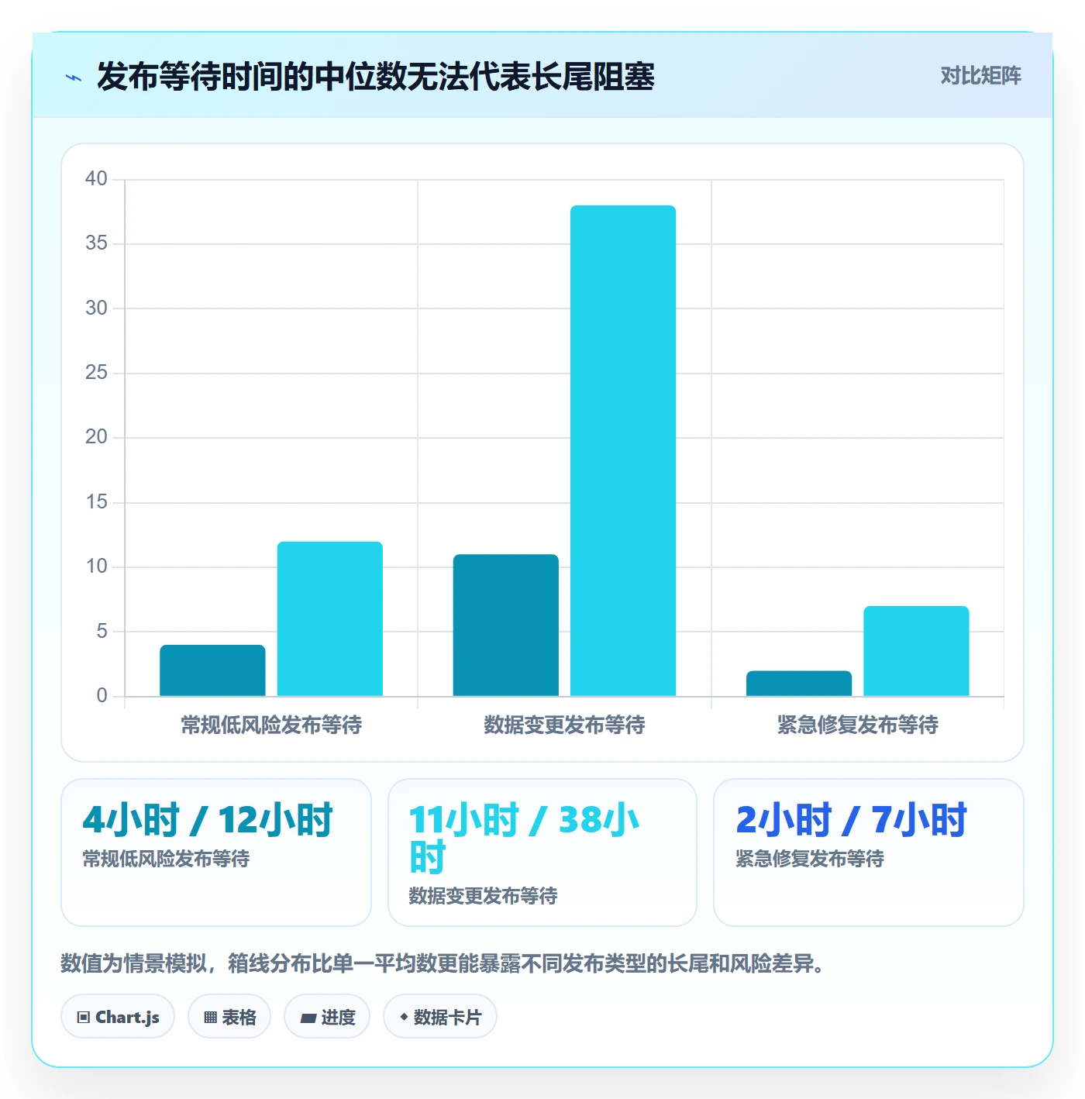The width and height of the screenshot is (1085, 1099).
Task: Click the y-axis value 15
Action: [x=96, y=502]
